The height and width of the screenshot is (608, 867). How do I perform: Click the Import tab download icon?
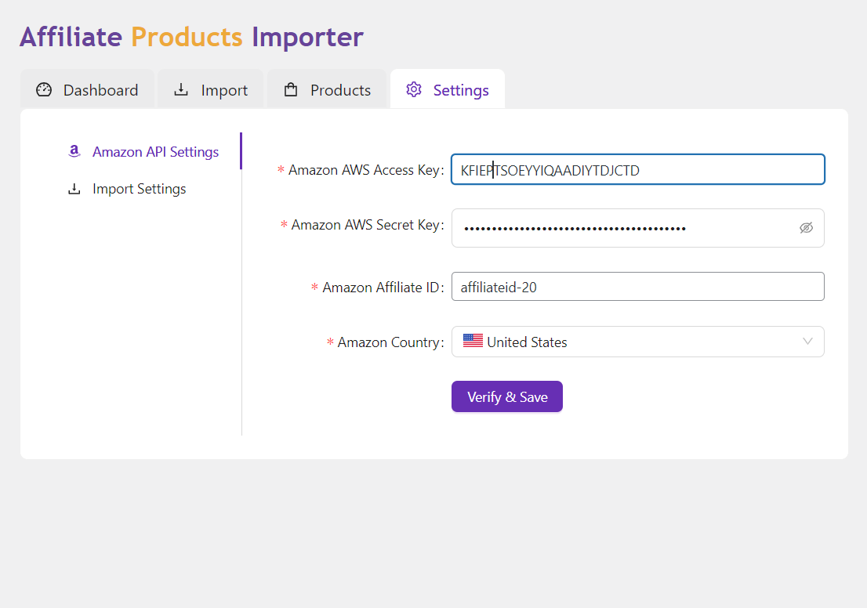click(181, 90)
